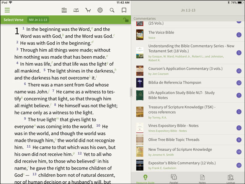The width and height of the screenshot is (245, 184).
Task: Tap author line 'by Jon Courson'
Action: [x=158, y=74]
